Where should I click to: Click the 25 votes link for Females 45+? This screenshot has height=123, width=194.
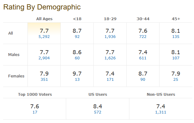pyautogui.click(x=176, y=79)
